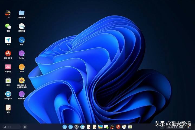Open the 微博 shortcut on desktop
The height and width of the screenshot is (130, 195).
click(22, 80)
